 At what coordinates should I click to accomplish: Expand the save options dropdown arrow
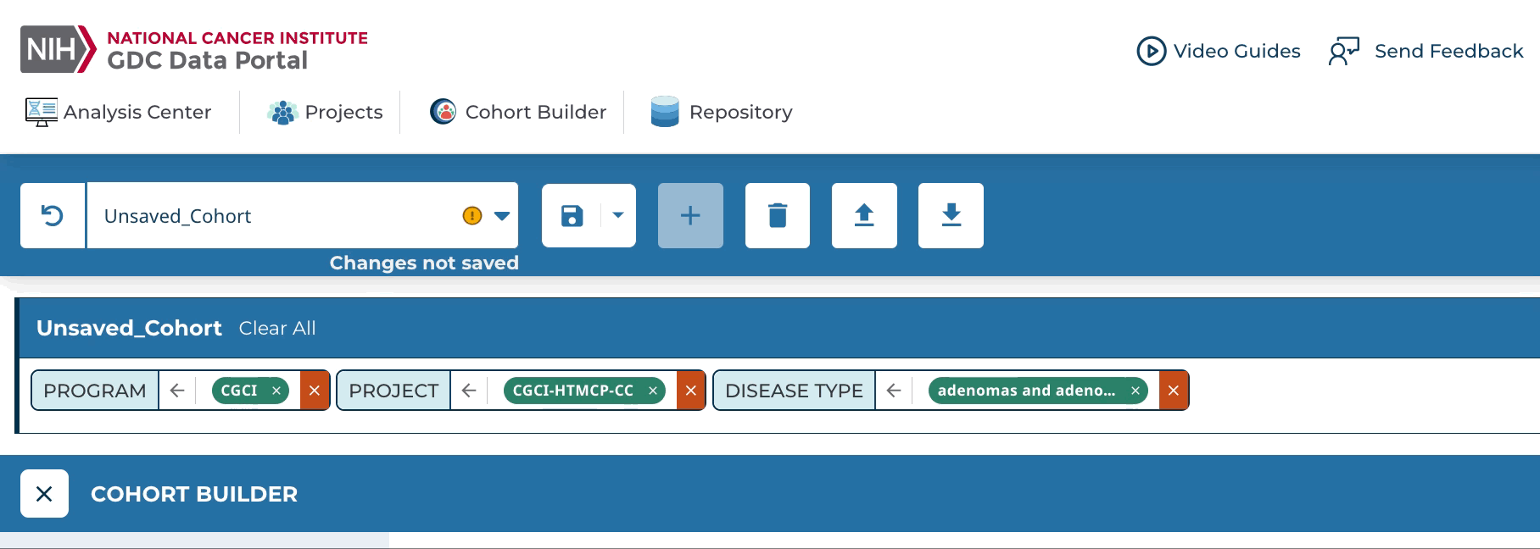tap(618, 216)
